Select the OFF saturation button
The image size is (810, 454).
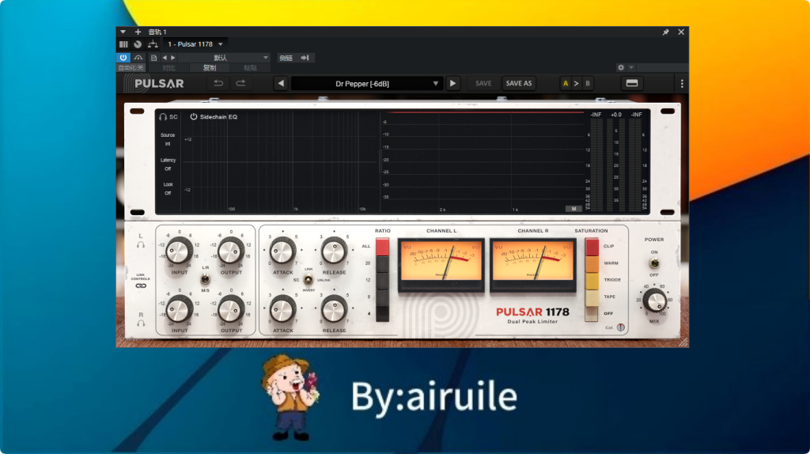click(592, 313)
